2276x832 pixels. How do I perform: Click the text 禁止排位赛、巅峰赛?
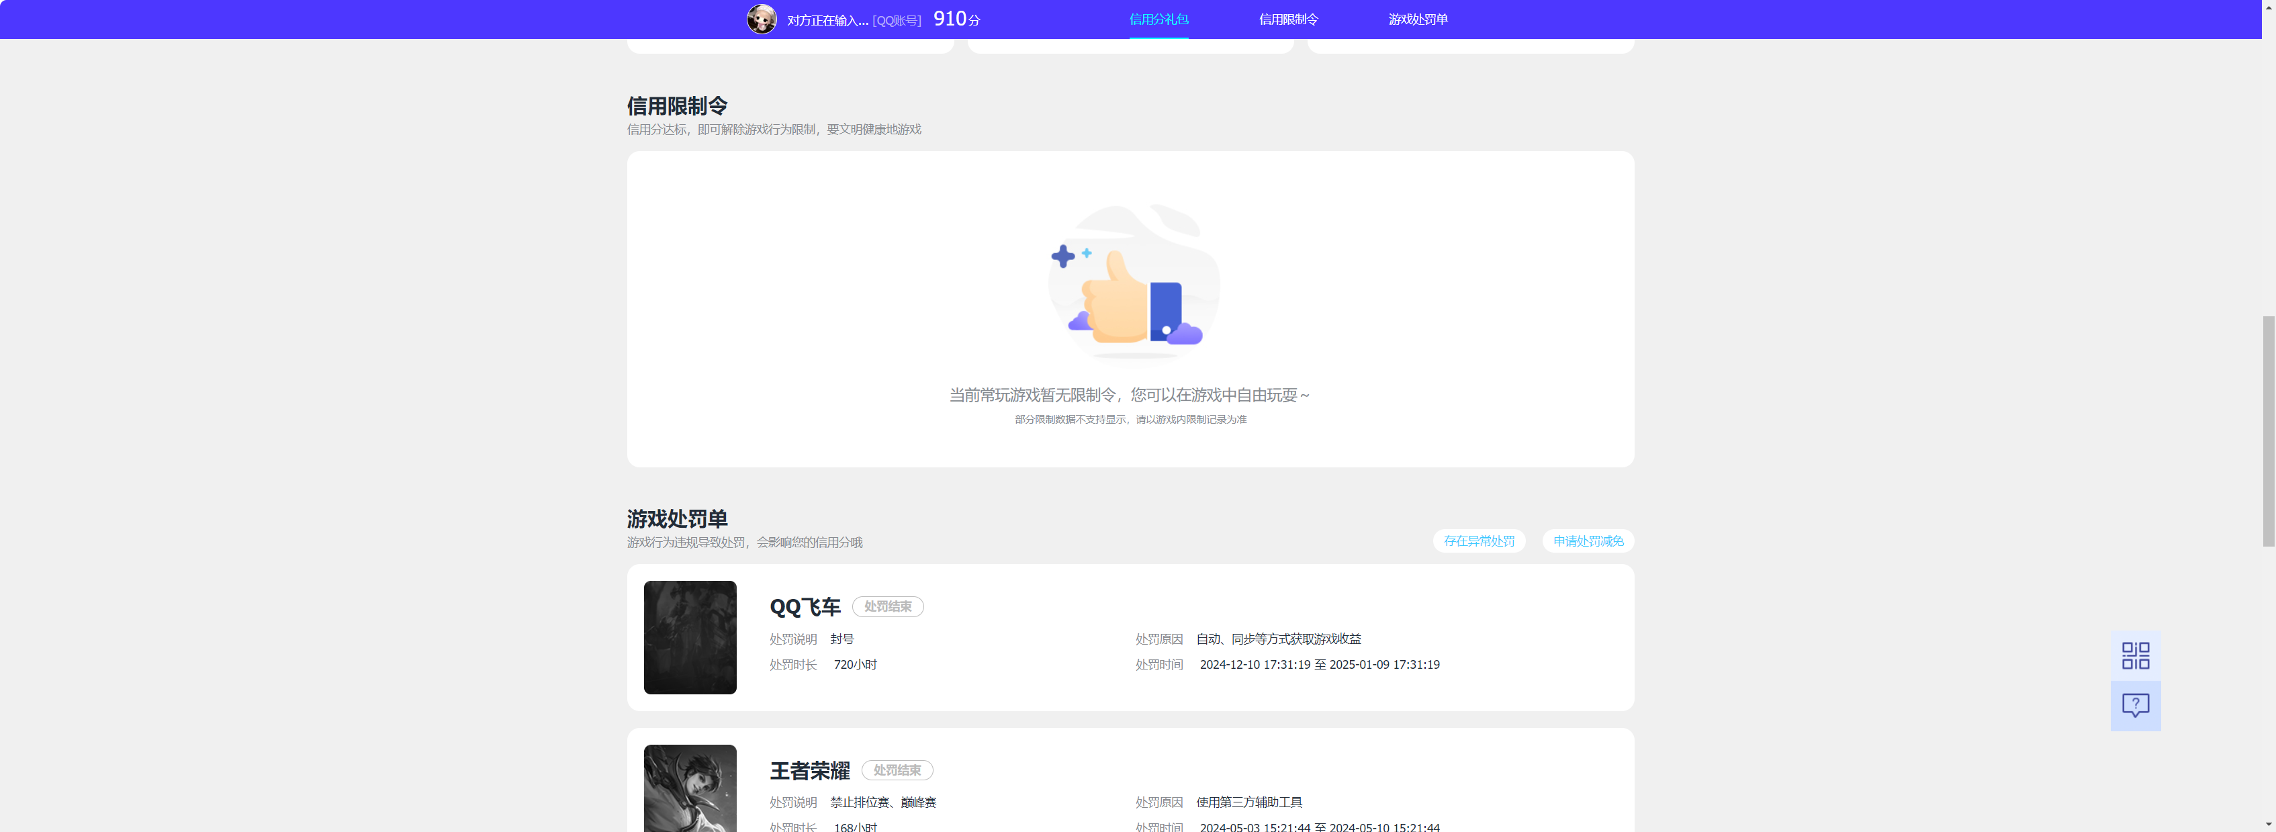[x=882, y=802]
